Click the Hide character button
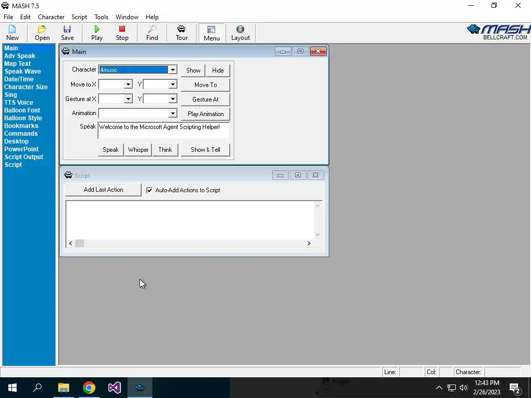The image size is (531, 398). [218, 70]
